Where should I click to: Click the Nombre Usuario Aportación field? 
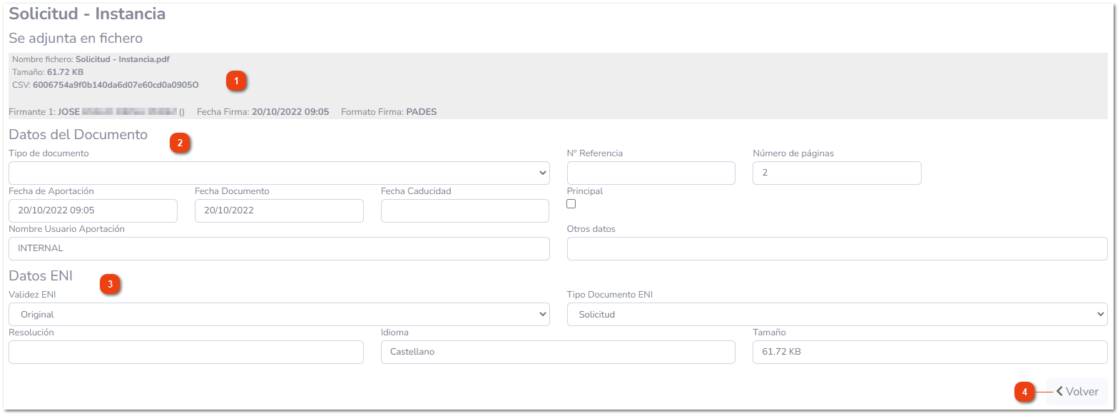click(279, 248)
